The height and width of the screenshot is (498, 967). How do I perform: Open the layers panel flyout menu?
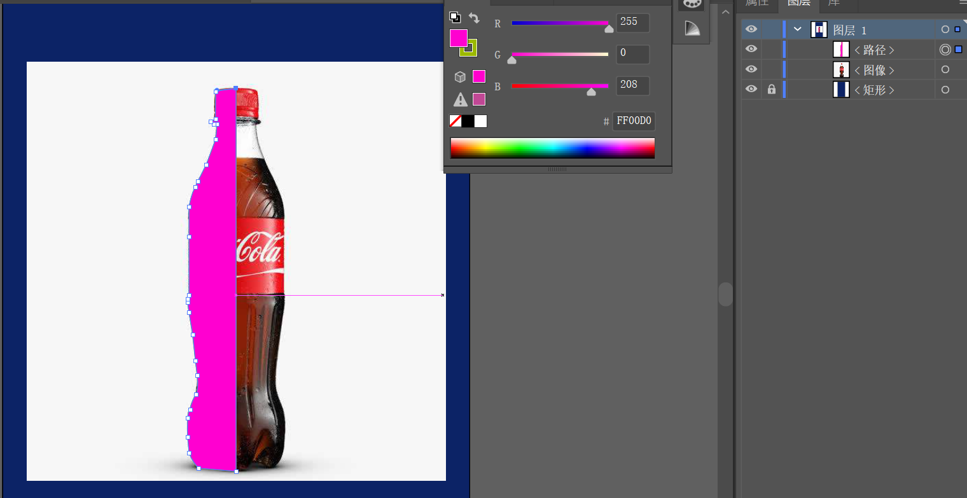pyautogui.click(x=963, y=3)
